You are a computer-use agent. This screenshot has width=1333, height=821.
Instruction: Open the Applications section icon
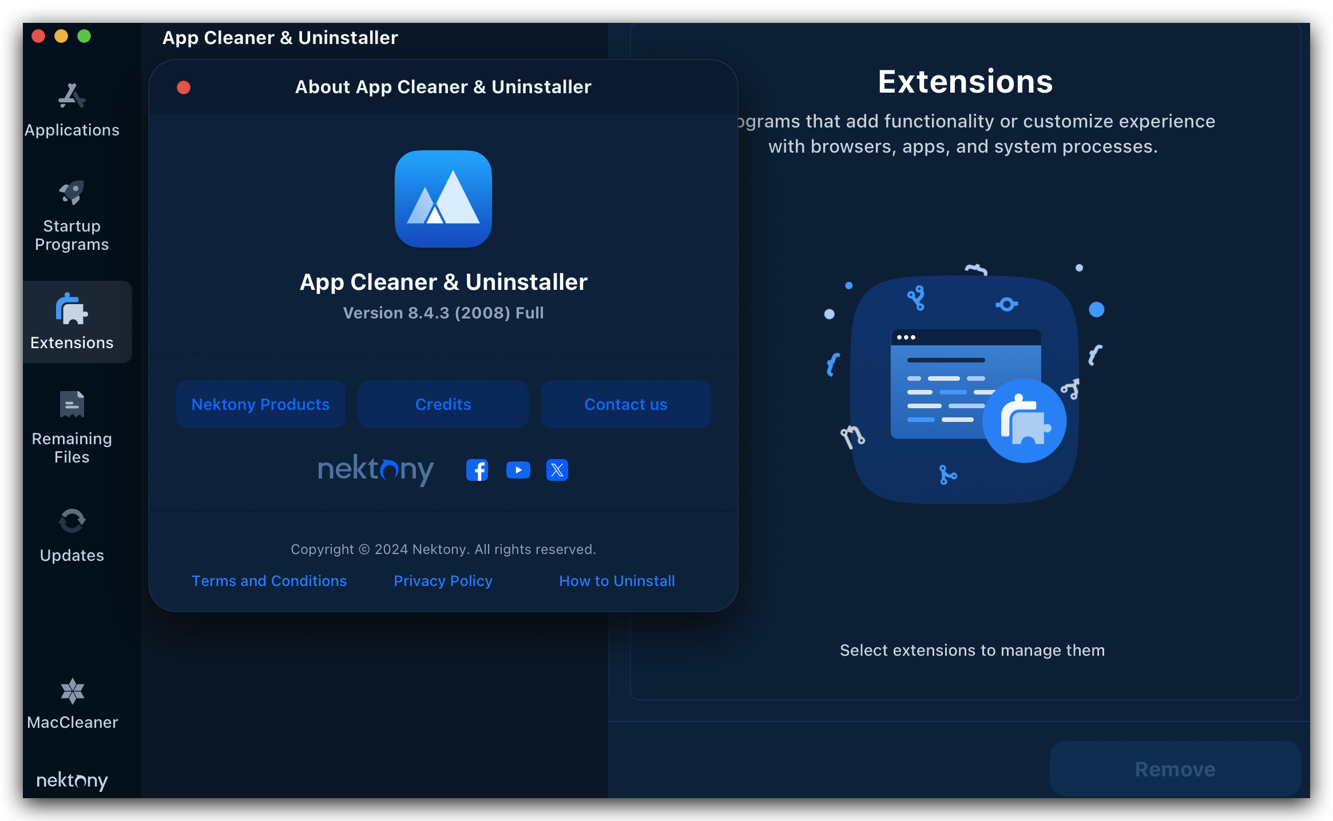coord(72,96)
